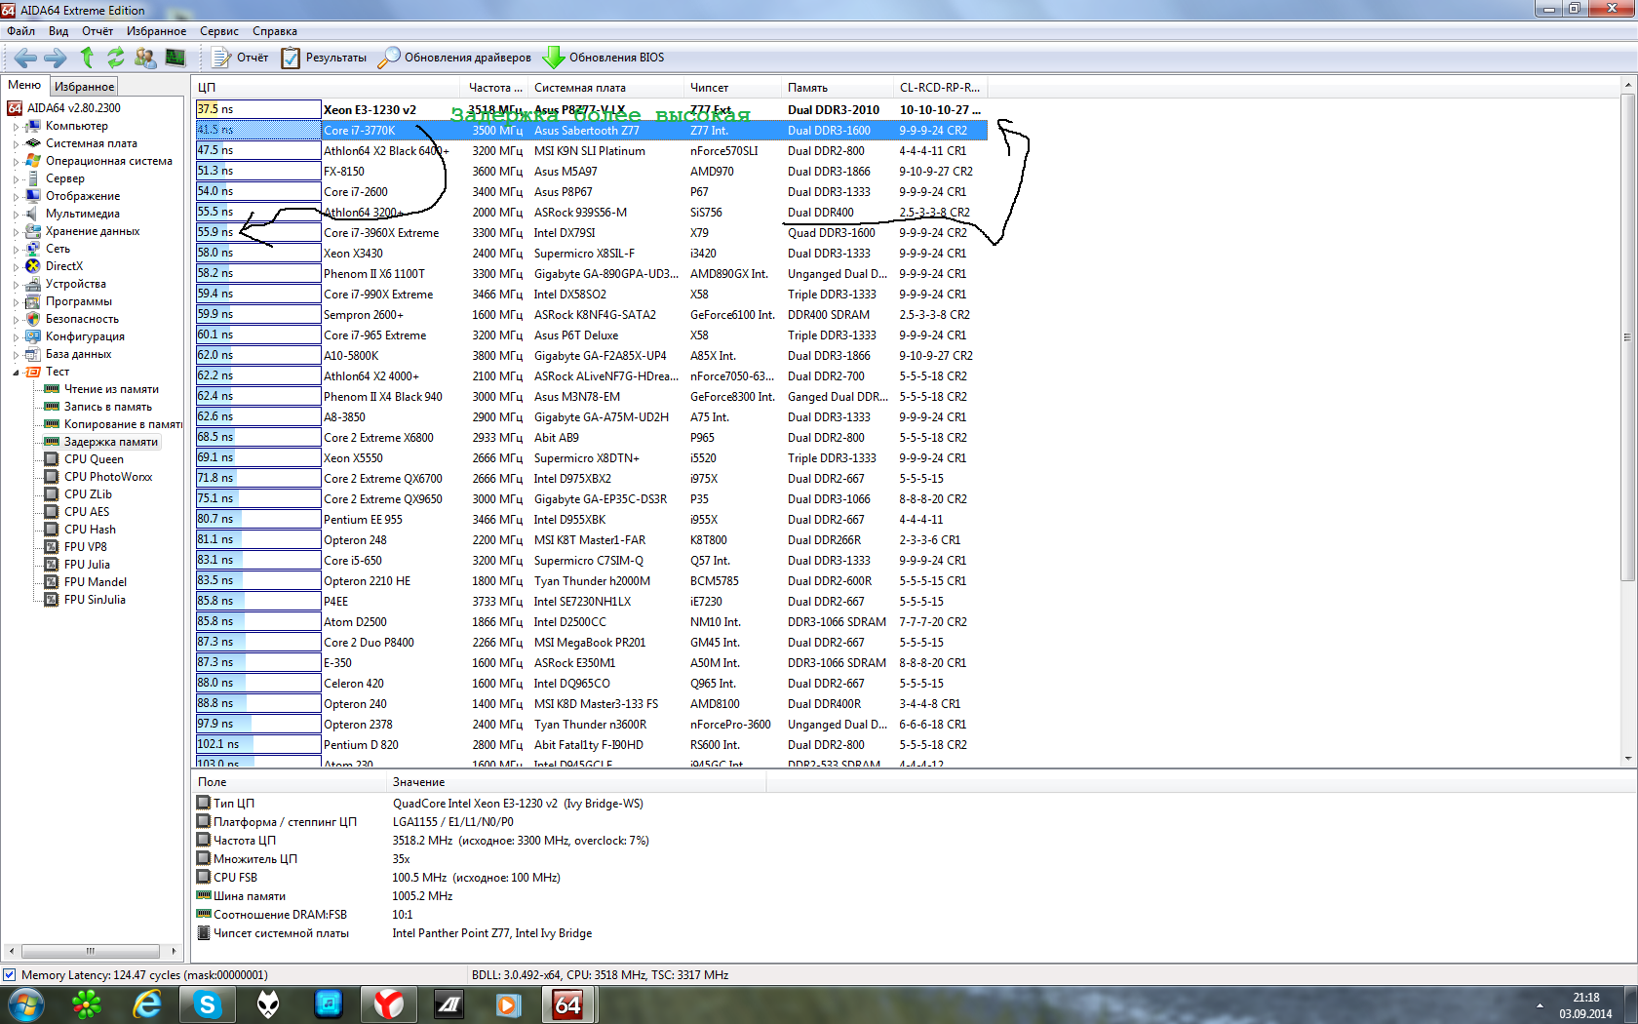Image resolution: width=1638 pixels, height=1024 pixels.
Task: Expand the Хранение данных node
Action: click(16, 232)
